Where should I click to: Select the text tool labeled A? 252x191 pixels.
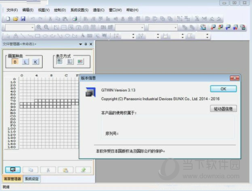click(16, 36)
